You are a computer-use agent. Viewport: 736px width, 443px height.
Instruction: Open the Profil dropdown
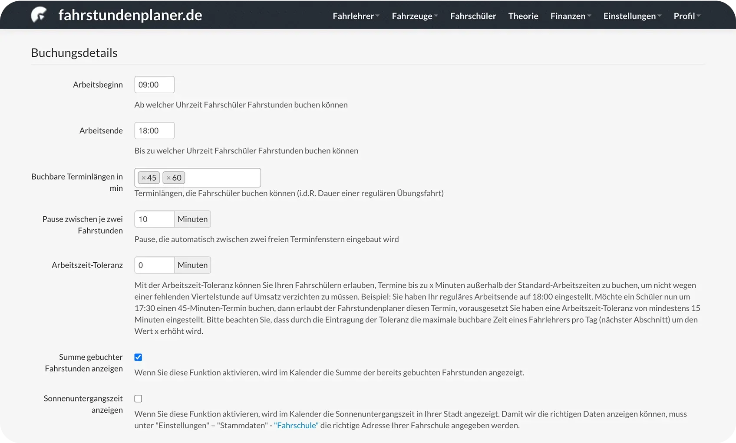point(686,16)
